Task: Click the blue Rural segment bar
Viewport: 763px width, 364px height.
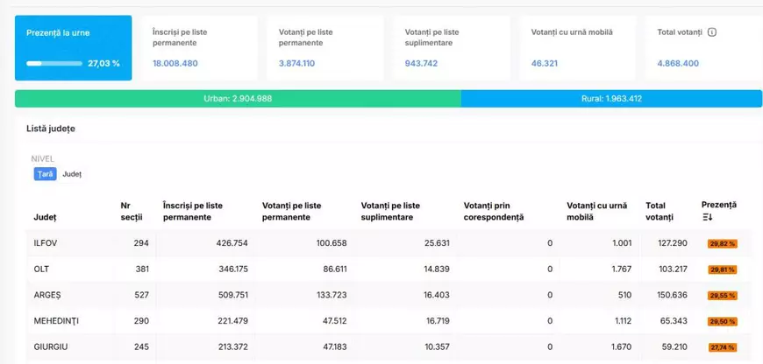Action: coord(611,99)
